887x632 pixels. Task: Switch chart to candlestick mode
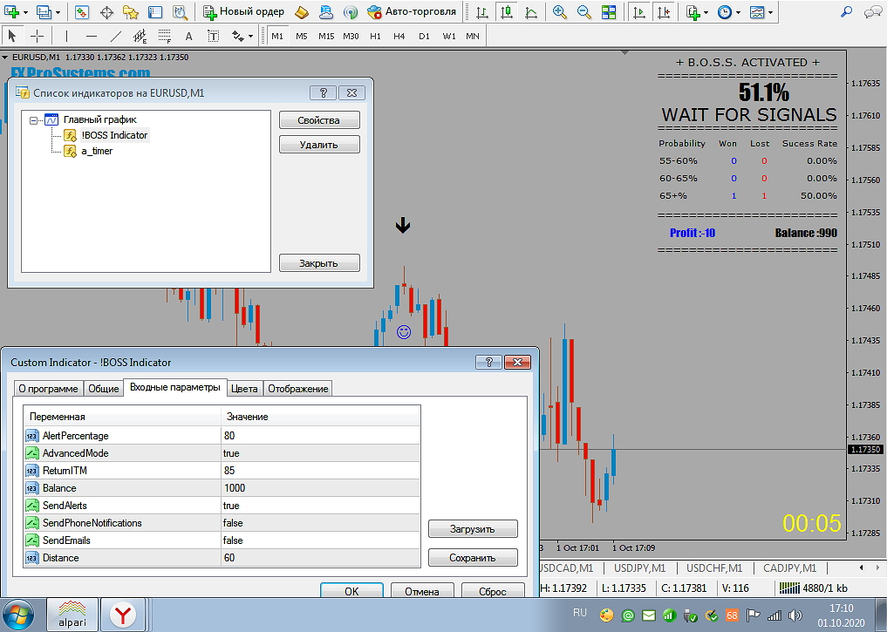tap(507, 12)
